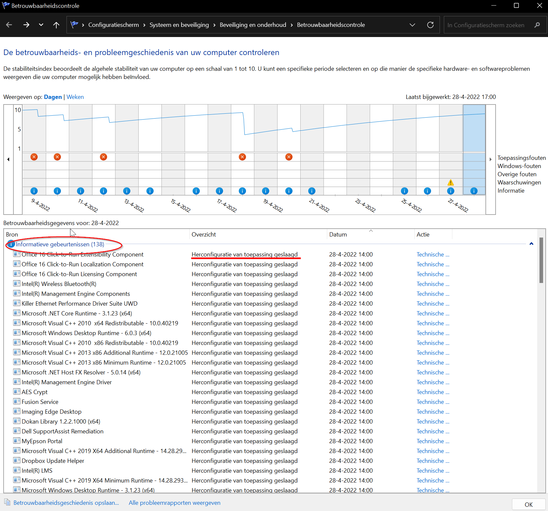
Task: Open Technische details for Intel(R) Wireless Bluetooth(R)
Action: point(433,284)
